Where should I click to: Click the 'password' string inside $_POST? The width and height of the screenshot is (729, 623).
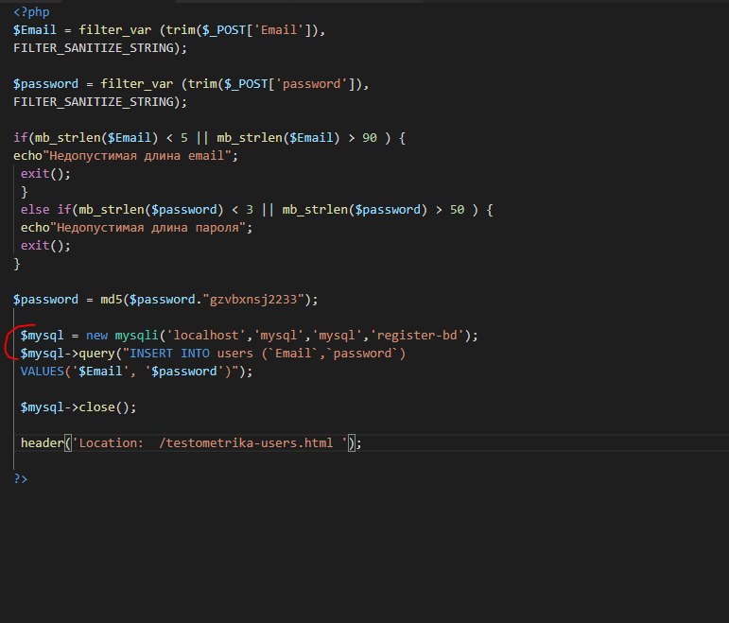click(311, 84)
